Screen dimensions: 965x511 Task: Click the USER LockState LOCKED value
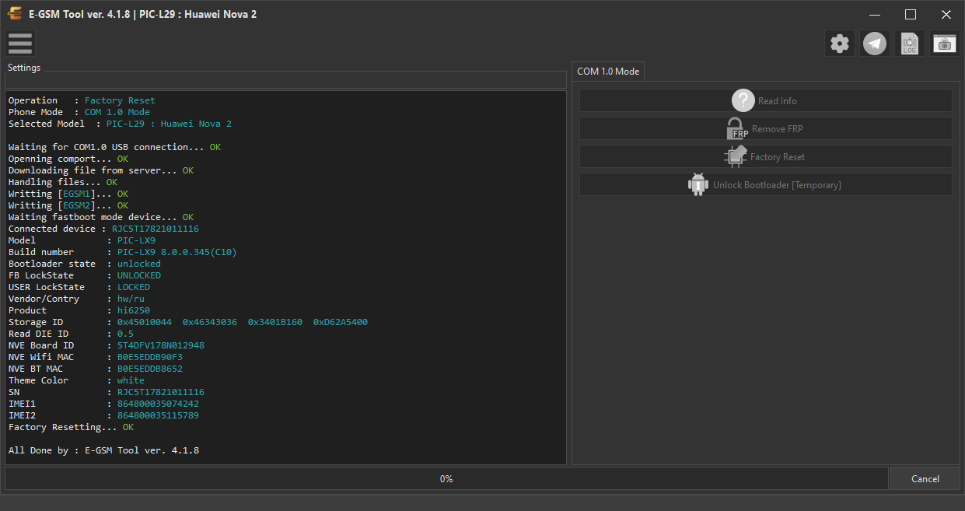tap(134, 287)
